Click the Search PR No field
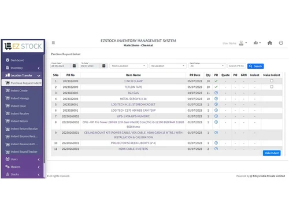The image size is (289, 217). [x=236, y=66]
